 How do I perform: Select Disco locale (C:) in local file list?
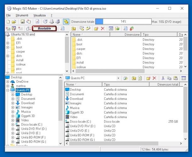click(x=80, y=122)
